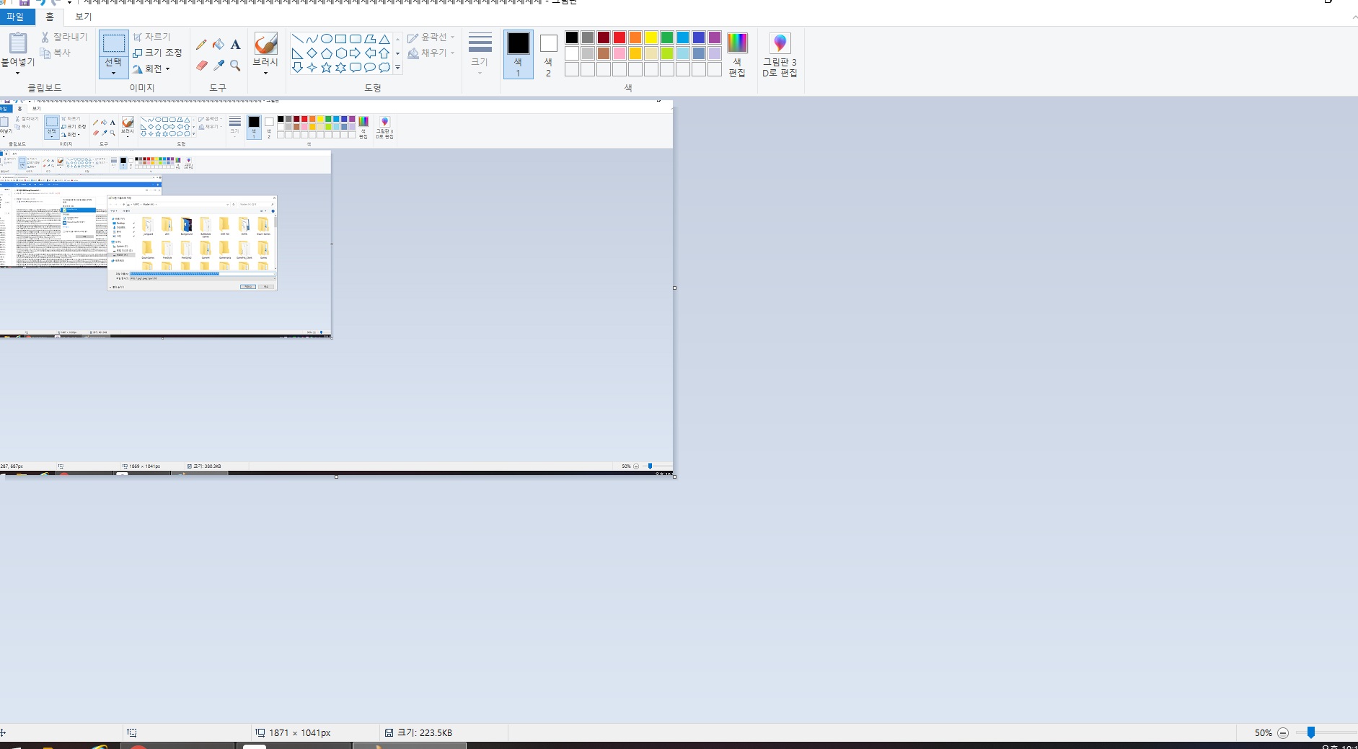Choose the Line shape

(x=297, y=39)
